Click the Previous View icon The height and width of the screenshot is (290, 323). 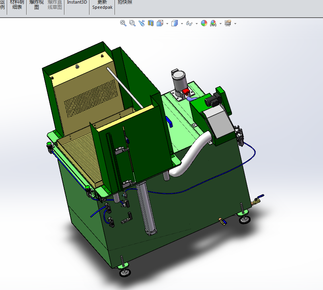142,23
